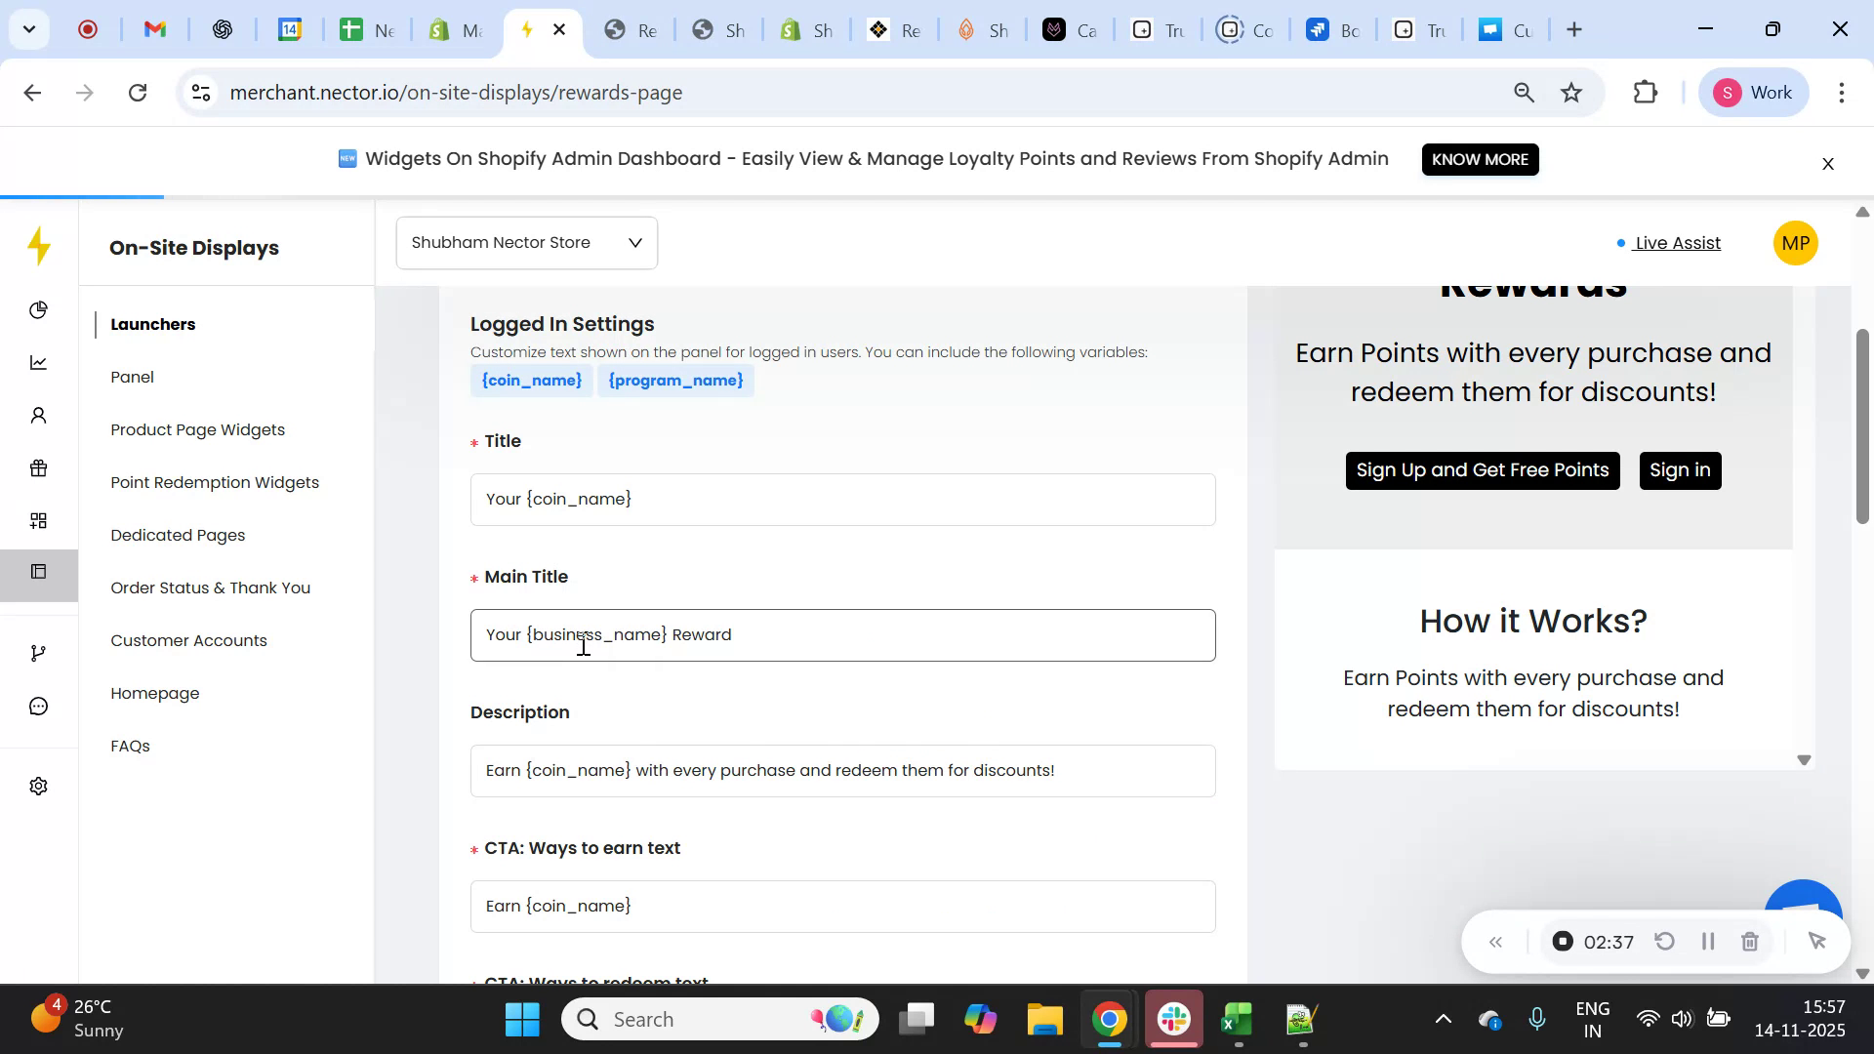Open the Shubham Nector Store dropdown
The width and height of the screenshot is (1874, 1054).
coord(526,242)
